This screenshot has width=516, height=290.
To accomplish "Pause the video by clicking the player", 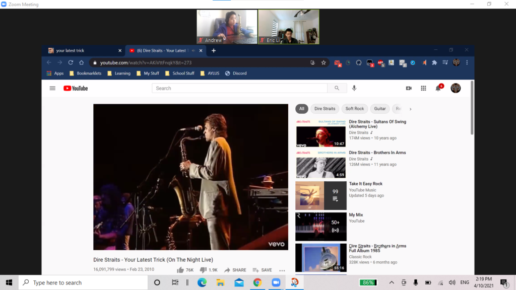I will point(190,177).
